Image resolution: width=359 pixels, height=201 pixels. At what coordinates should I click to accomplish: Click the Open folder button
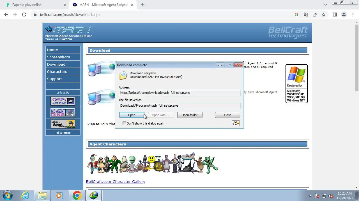pyautogui.click(x=190, y=115)
